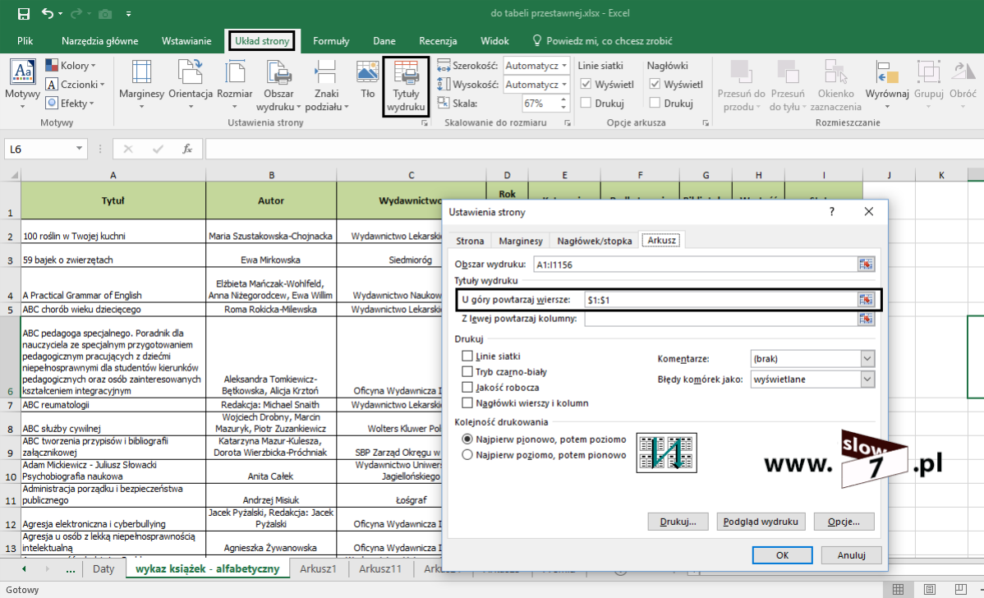Toggle Linie siatki Wyświetl checkbox
984x598 pixels.
(x=586, y=84)
